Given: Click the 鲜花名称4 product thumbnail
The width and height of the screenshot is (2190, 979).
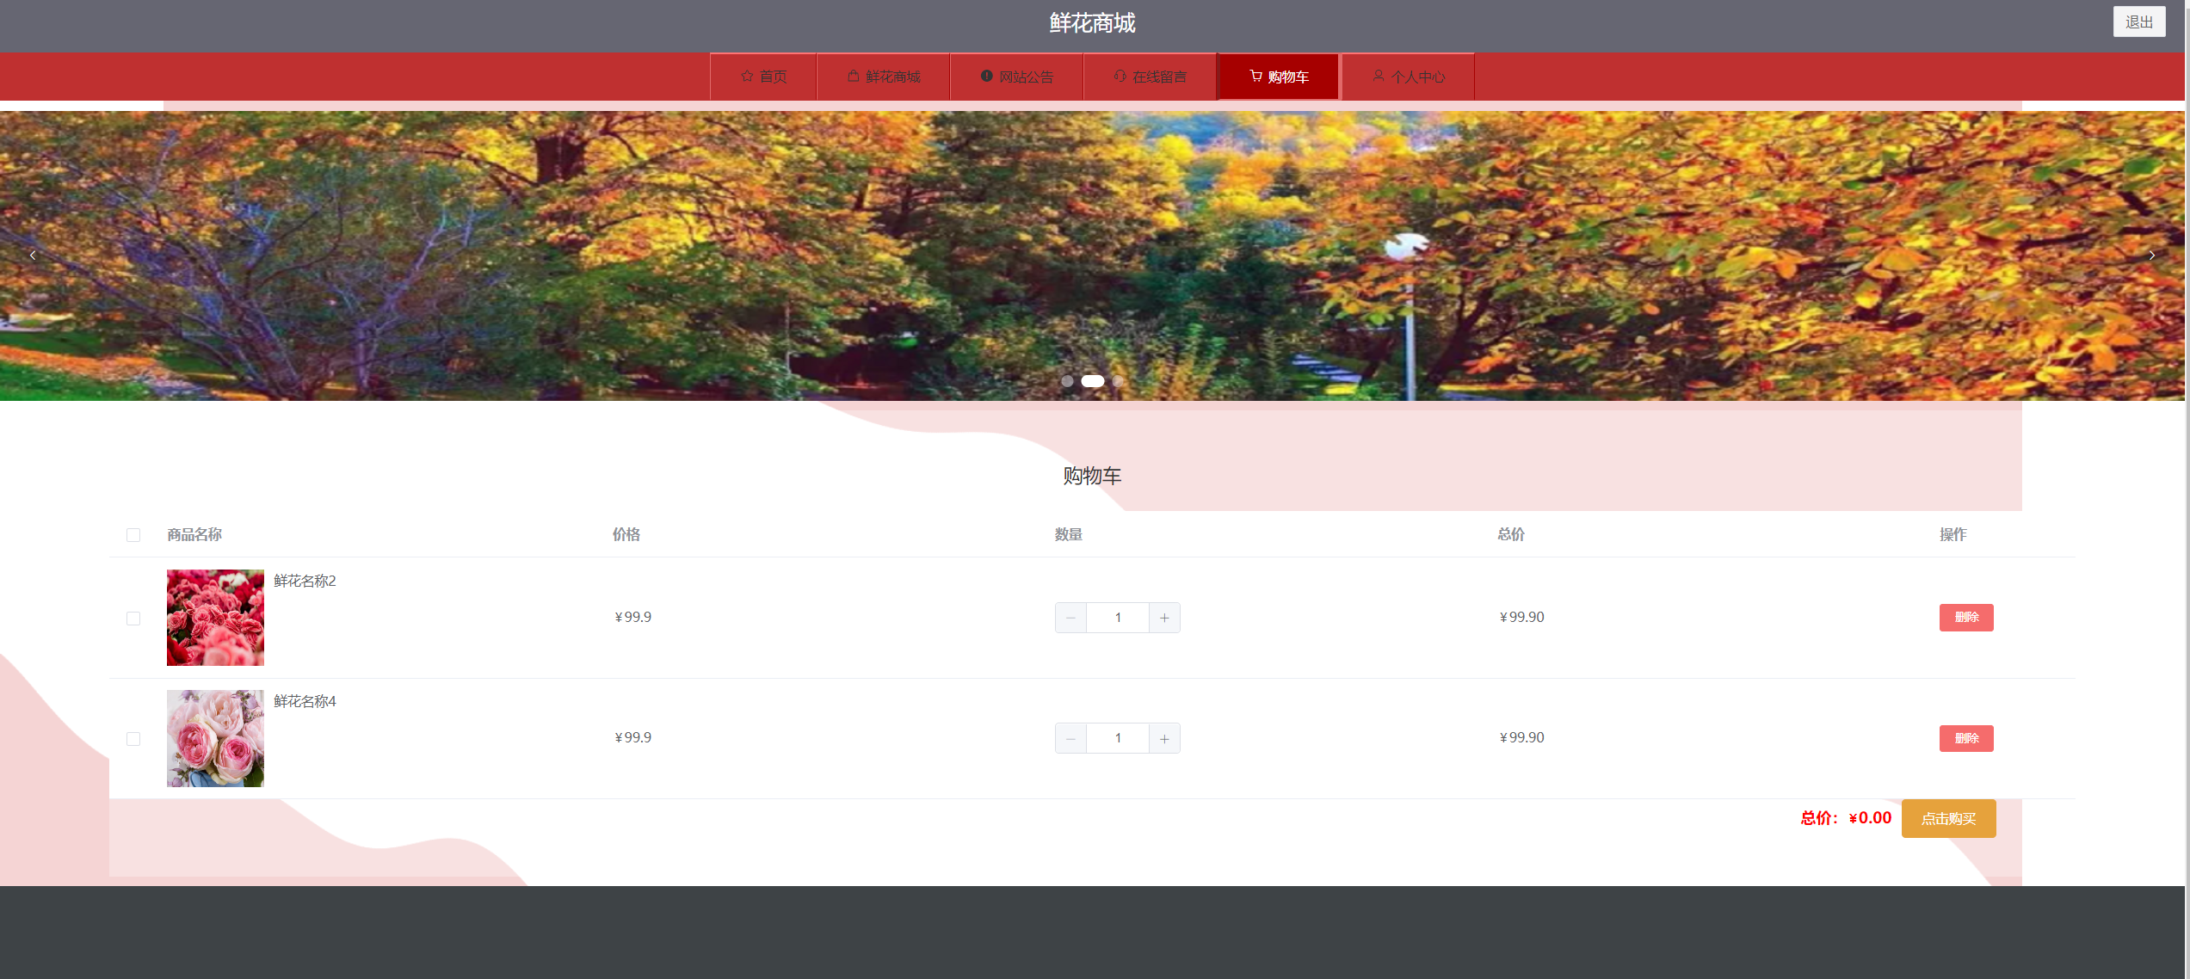Looking at the screenshot, I should [215, 738].
